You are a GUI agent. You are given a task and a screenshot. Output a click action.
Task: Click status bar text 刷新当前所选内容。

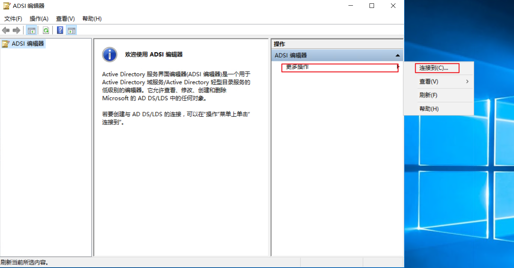pyautogui.click(x=25, y=262)
